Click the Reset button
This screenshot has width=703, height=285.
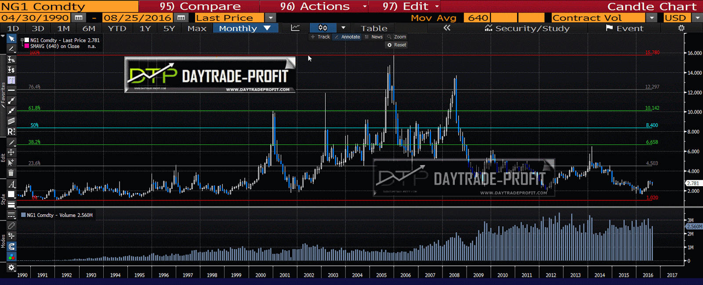pos(397,45)
